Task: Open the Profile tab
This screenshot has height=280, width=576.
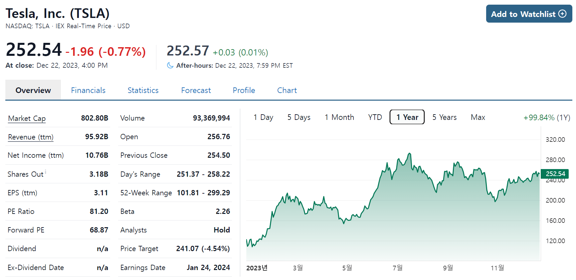Action: click(244, 90)
